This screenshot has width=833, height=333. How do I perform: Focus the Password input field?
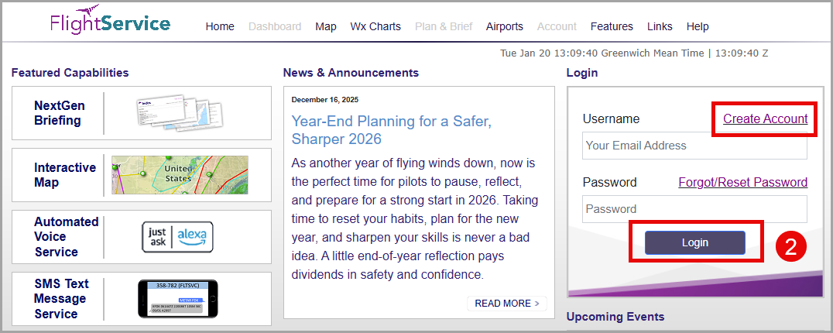[694, 209]
